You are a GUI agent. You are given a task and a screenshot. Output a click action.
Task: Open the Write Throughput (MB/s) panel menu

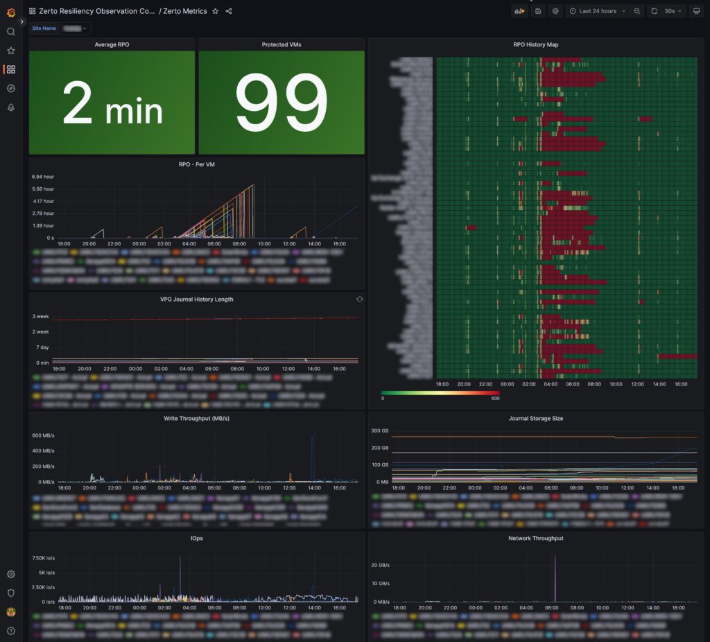pos(196,418)
